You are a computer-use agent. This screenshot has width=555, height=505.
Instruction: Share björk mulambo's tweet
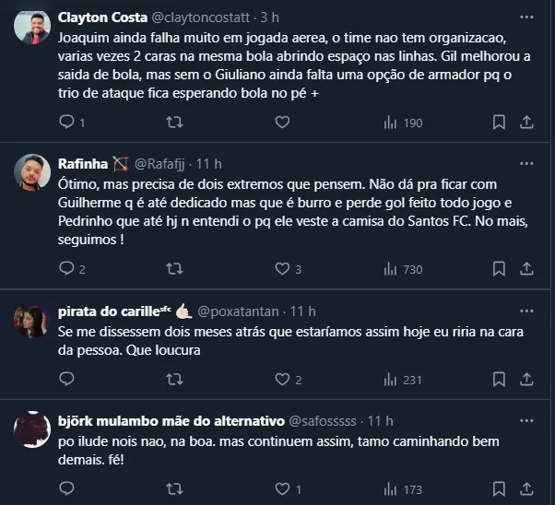click(x=527, y=488)
